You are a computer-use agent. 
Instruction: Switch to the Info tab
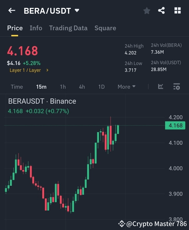(36, 28)
